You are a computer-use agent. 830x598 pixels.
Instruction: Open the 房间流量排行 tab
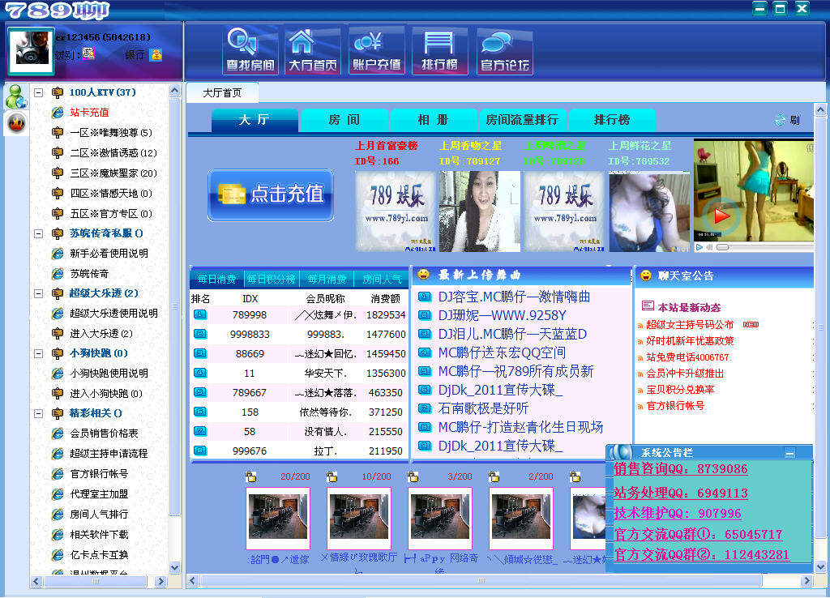click(523, 120)
